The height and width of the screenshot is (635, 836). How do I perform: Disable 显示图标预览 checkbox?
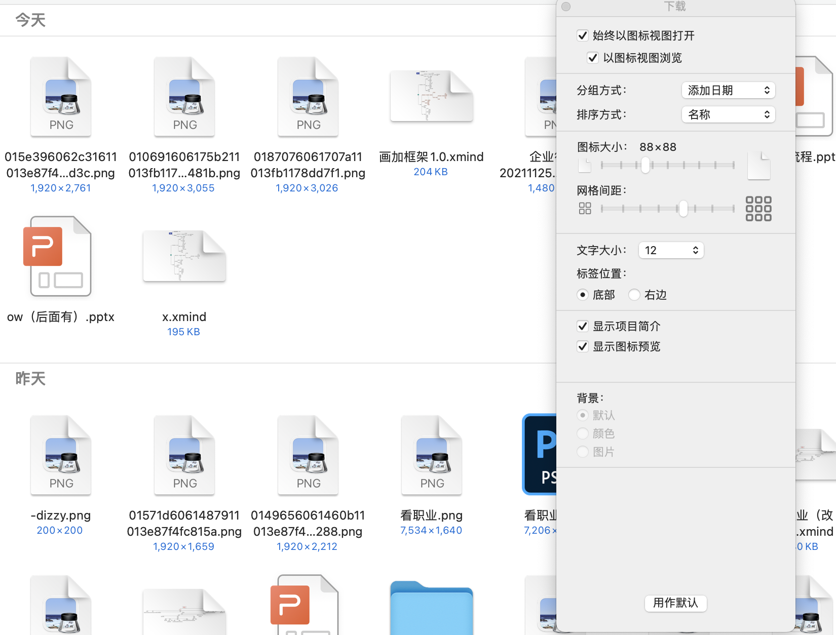pos(583,346)
